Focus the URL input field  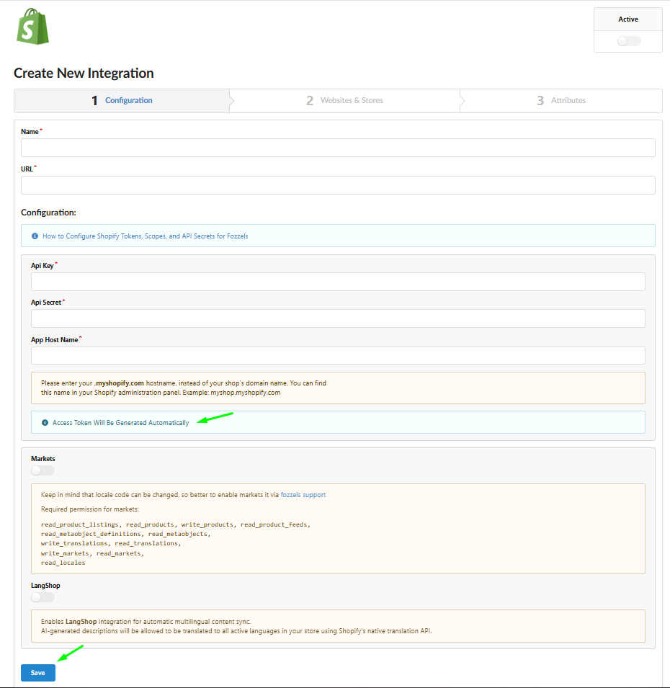tap(338, 185)
